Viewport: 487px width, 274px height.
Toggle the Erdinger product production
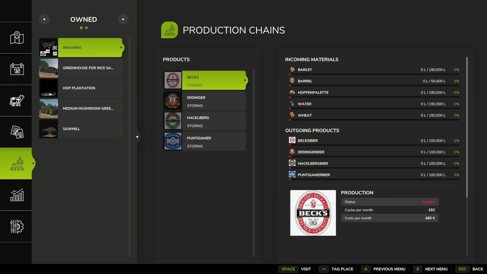click(204, 101)
